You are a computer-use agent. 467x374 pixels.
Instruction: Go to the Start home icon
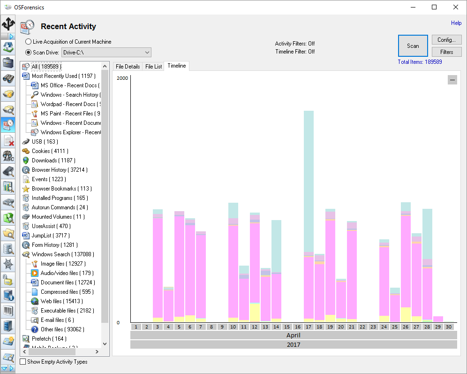[8, 47]
